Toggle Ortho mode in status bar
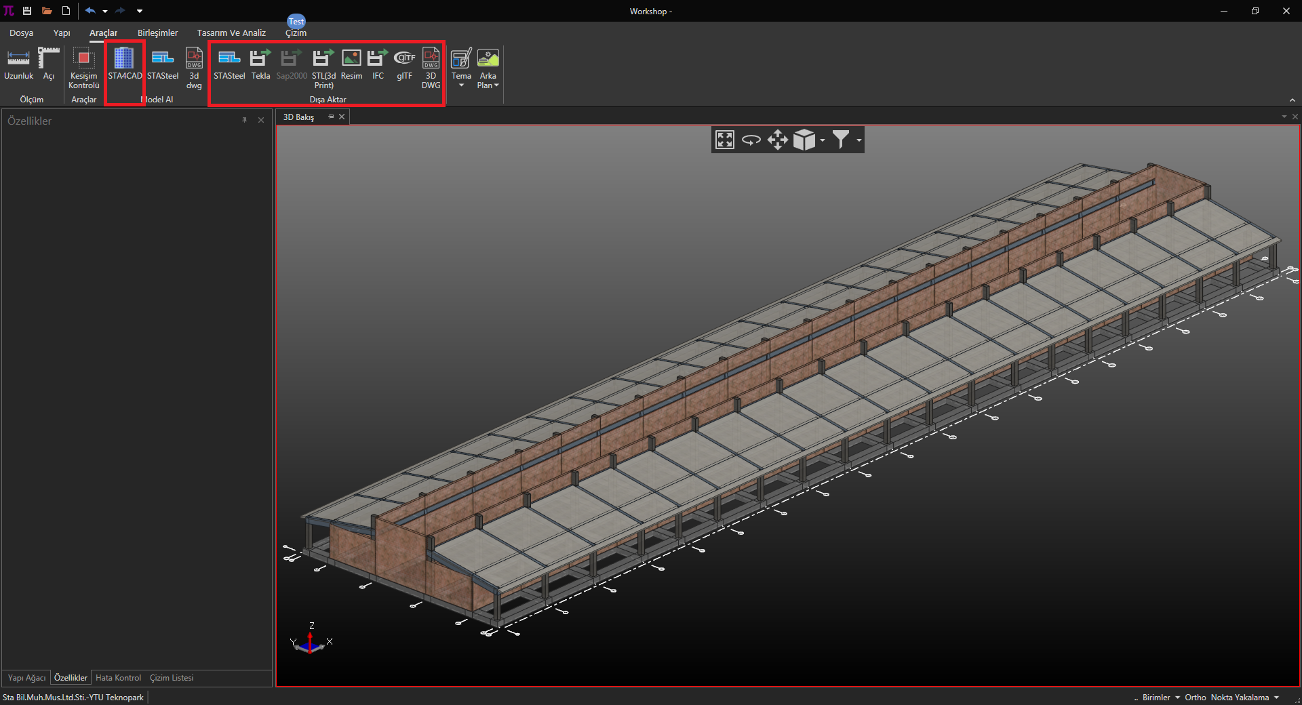The image size is (1302, 705). pyautogui.click(x=1195, y=698)
